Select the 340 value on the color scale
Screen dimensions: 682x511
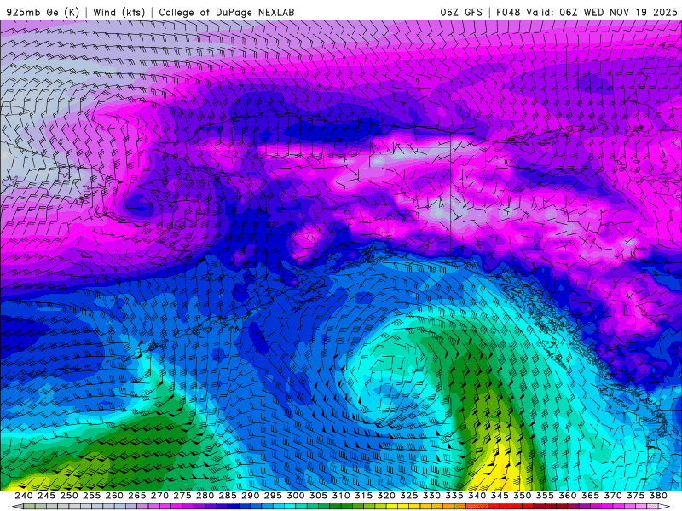pyautogui.click(x=477, y=496)
